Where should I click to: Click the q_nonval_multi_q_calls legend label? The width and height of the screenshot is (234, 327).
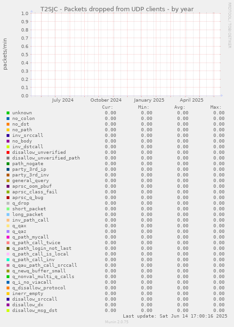43,277
